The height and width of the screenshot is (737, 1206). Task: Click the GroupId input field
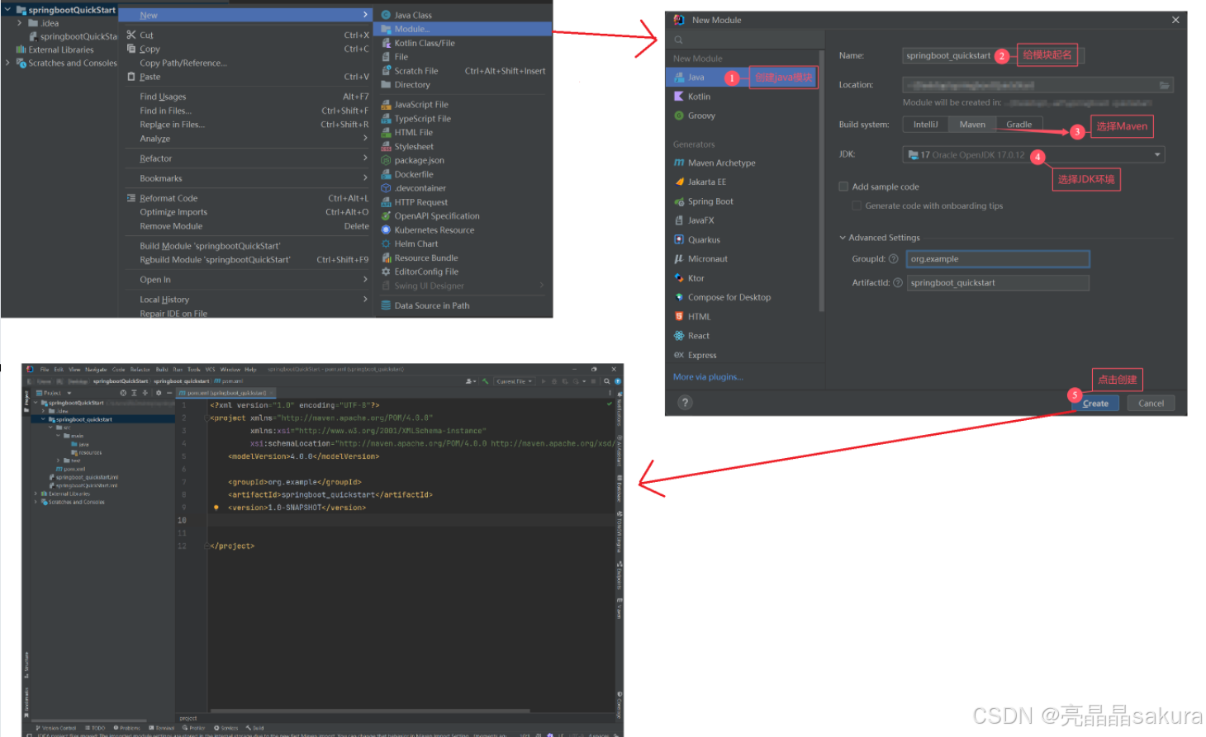pos(997,258)
